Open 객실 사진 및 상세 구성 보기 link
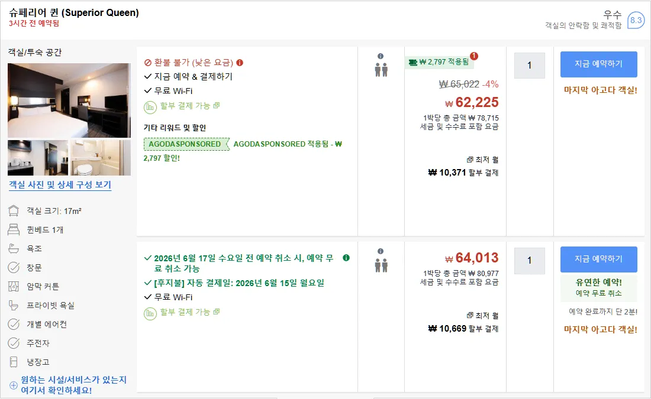The width and height of the screenshot is (651, 399). [60, 185]
